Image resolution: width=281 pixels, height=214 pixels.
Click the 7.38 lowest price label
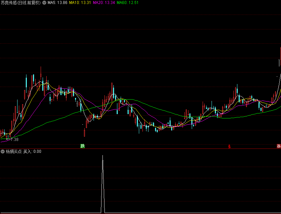pos(14,140)
